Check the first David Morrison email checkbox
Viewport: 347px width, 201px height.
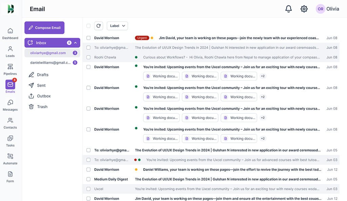pyautogui.click(x=88, y=37)
